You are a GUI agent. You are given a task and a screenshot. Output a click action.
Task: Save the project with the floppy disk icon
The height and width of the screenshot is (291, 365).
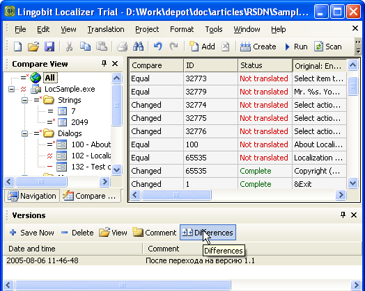pyautogui.click(x=49, y=47)
